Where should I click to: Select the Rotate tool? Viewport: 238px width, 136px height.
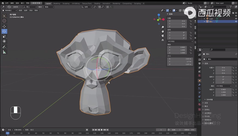click(4, 31)
